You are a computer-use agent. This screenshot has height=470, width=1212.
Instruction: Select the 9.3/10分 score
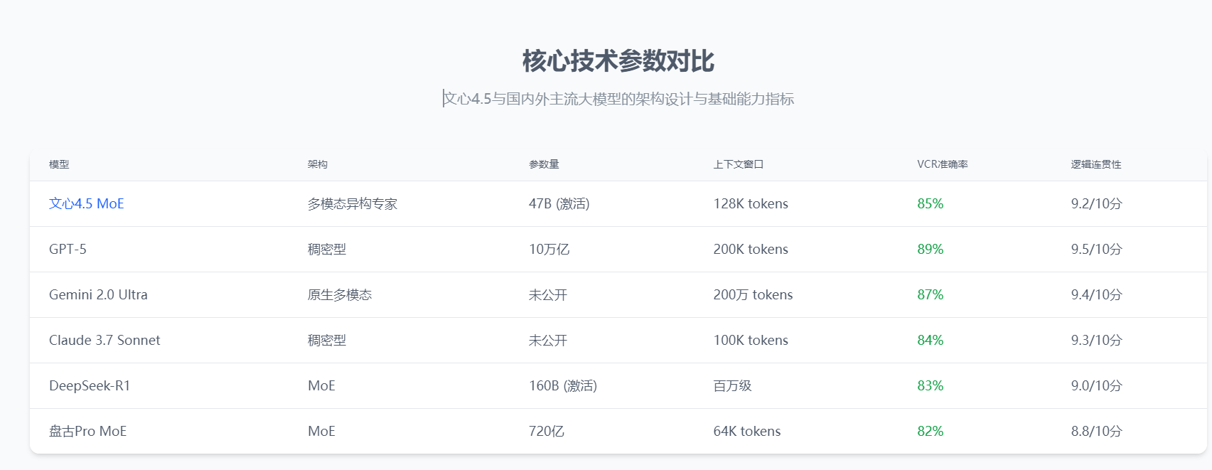tap(1097, 340)
